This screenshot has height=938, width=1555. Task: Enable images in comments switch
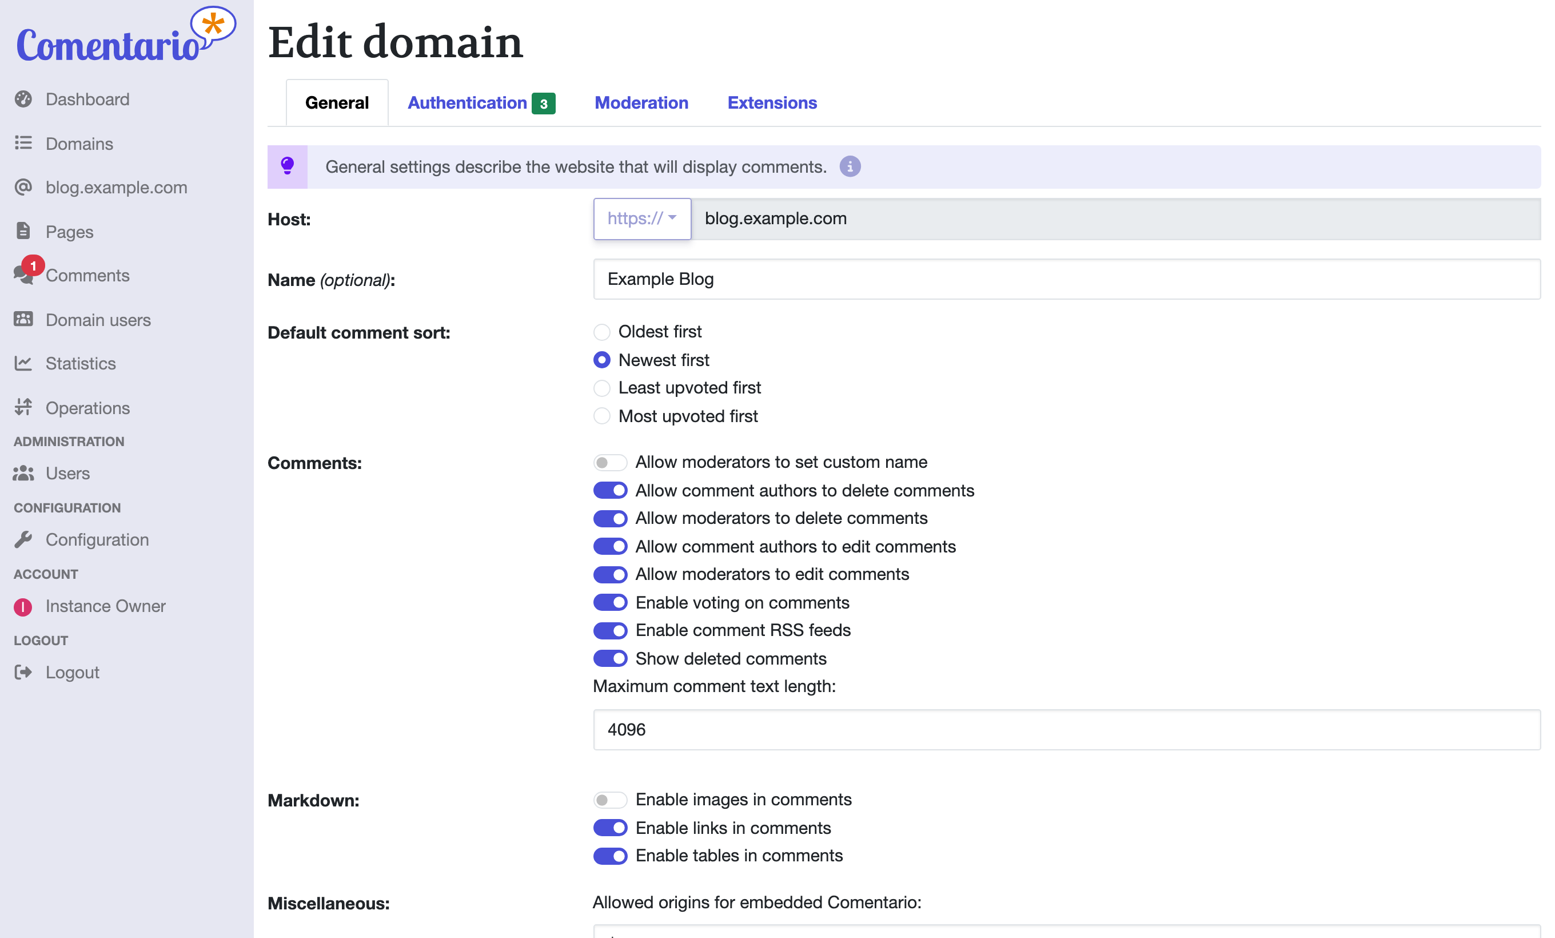point(610,800)
